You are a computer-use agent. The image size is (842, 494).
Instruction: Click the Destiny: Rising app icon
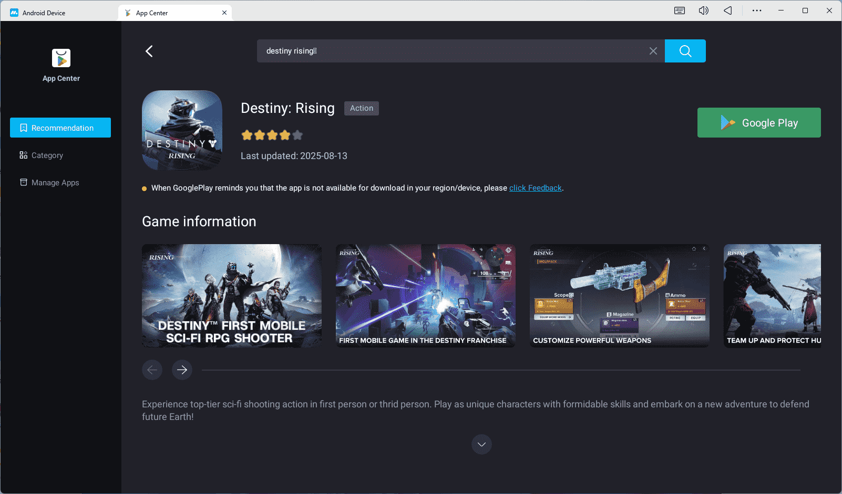[182, 130]
